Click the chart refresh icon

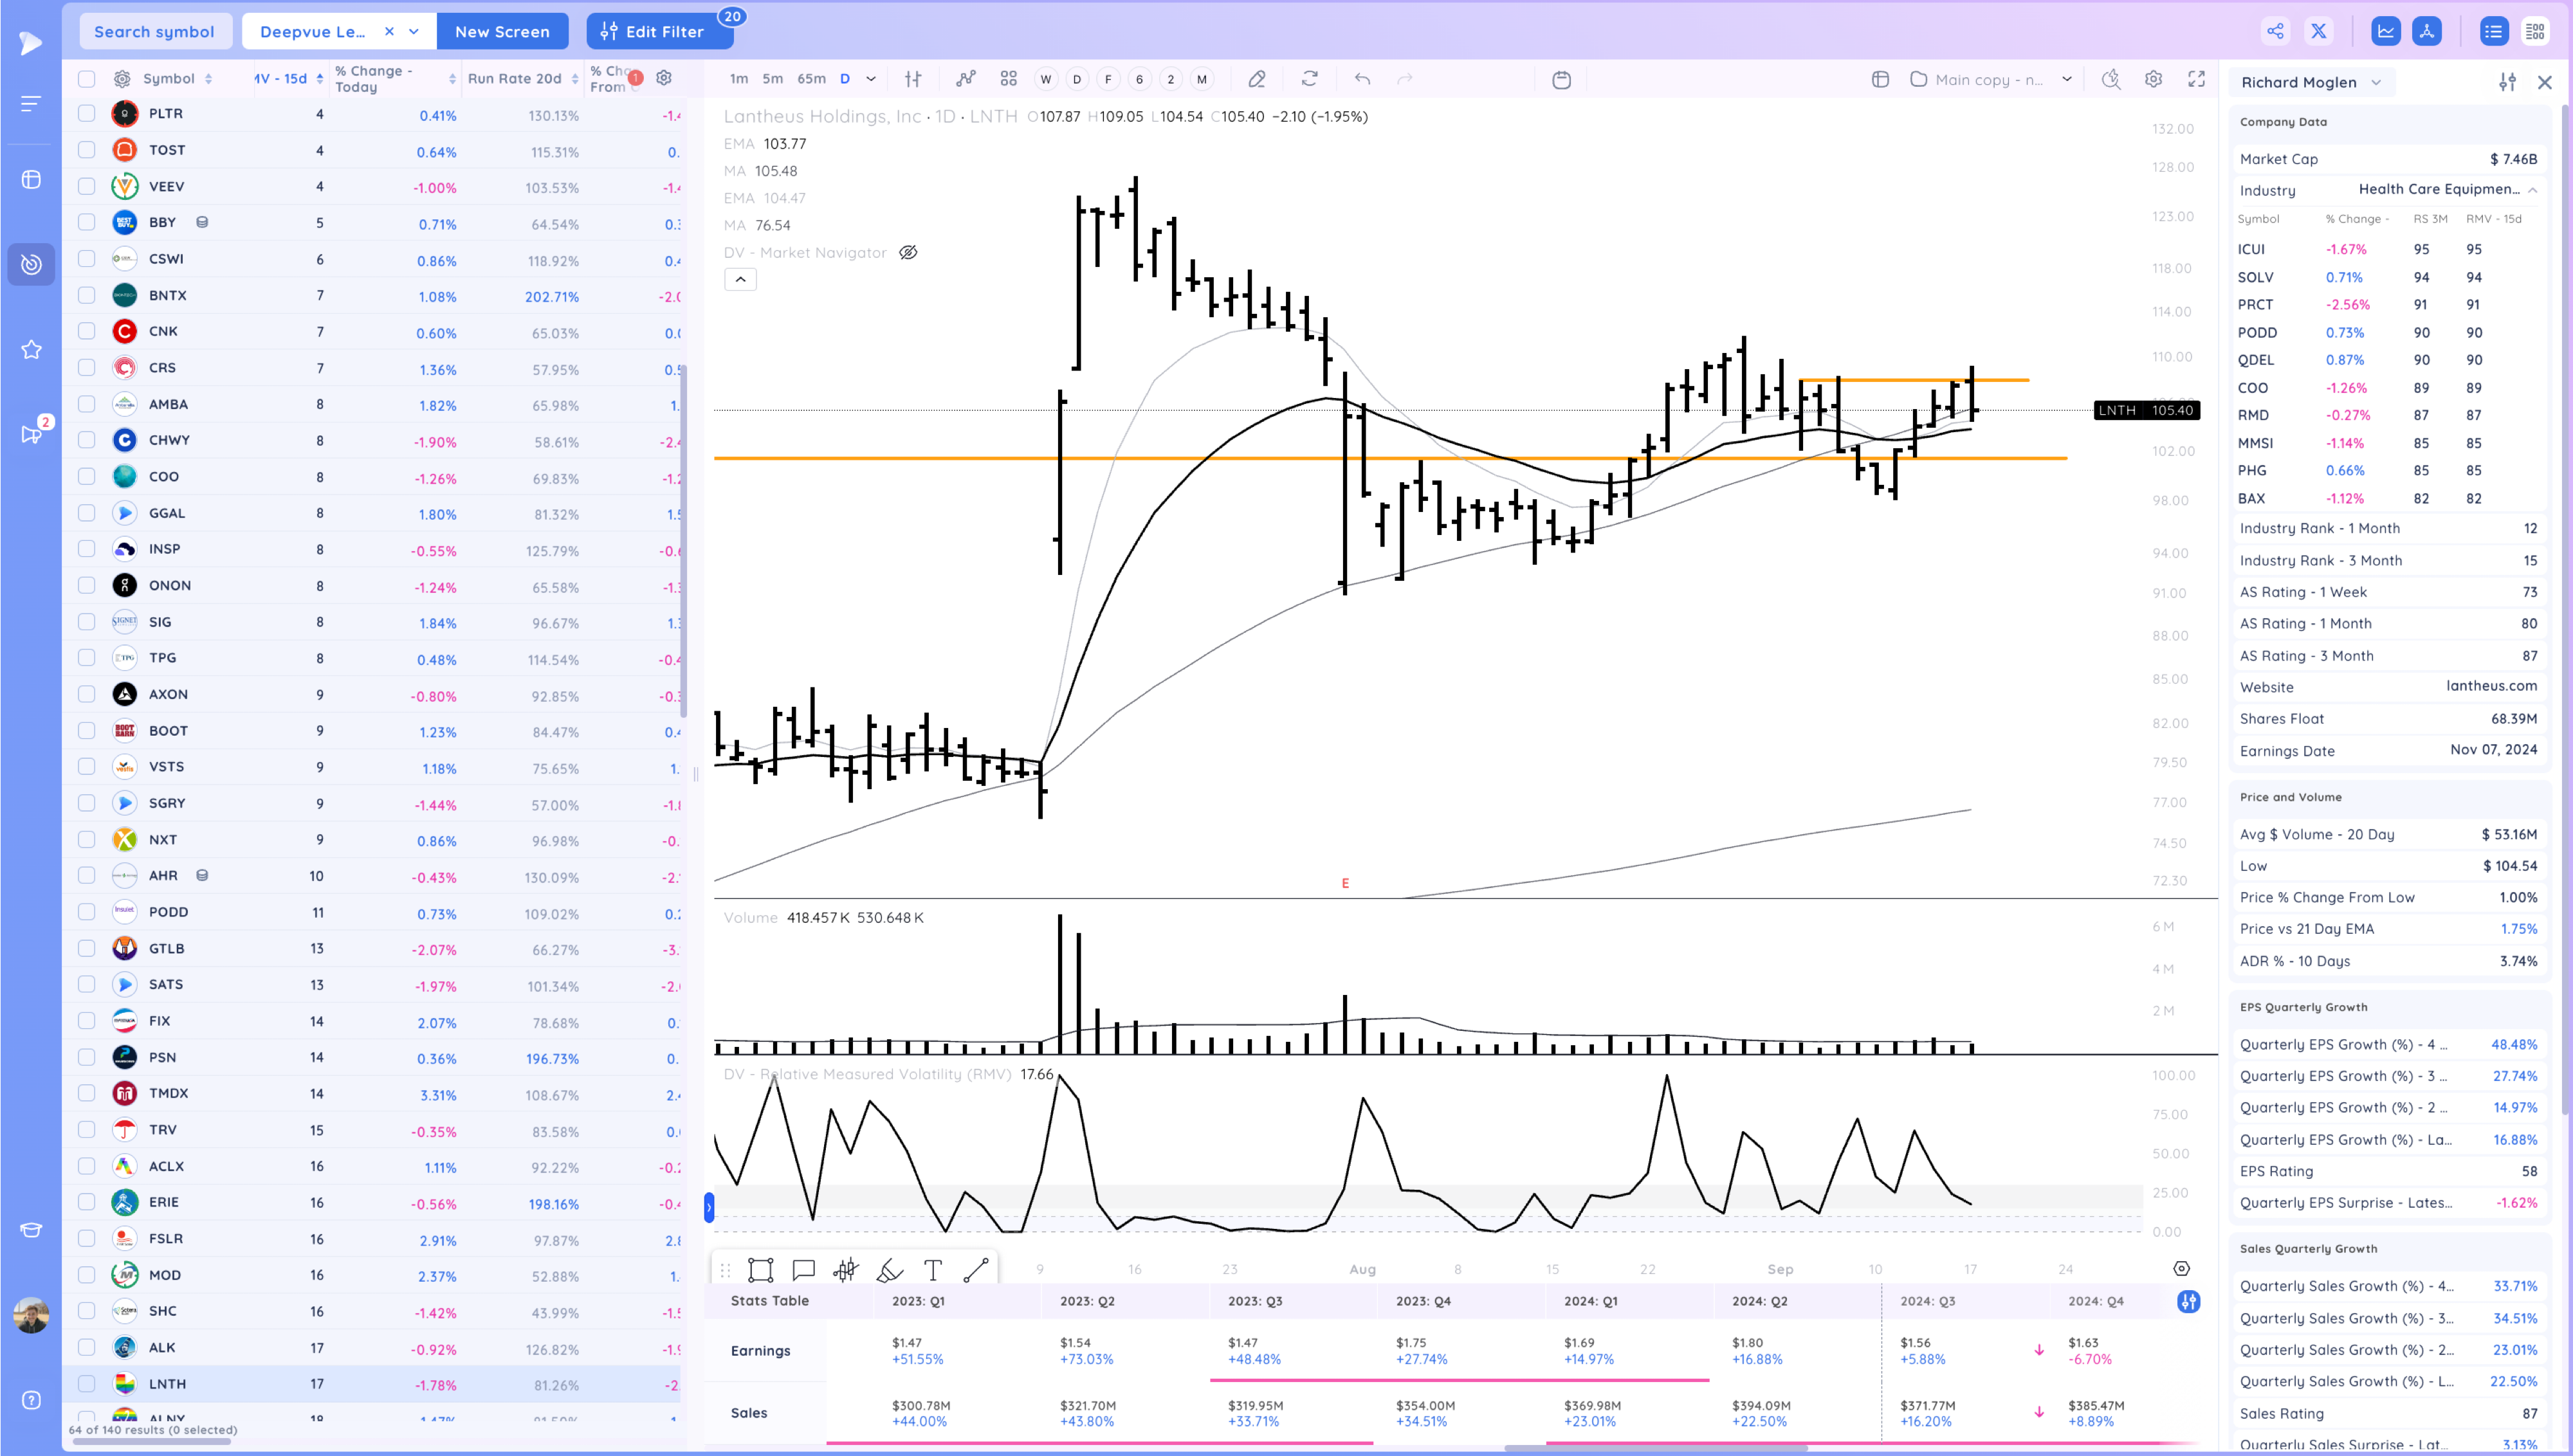(1309, 79)
